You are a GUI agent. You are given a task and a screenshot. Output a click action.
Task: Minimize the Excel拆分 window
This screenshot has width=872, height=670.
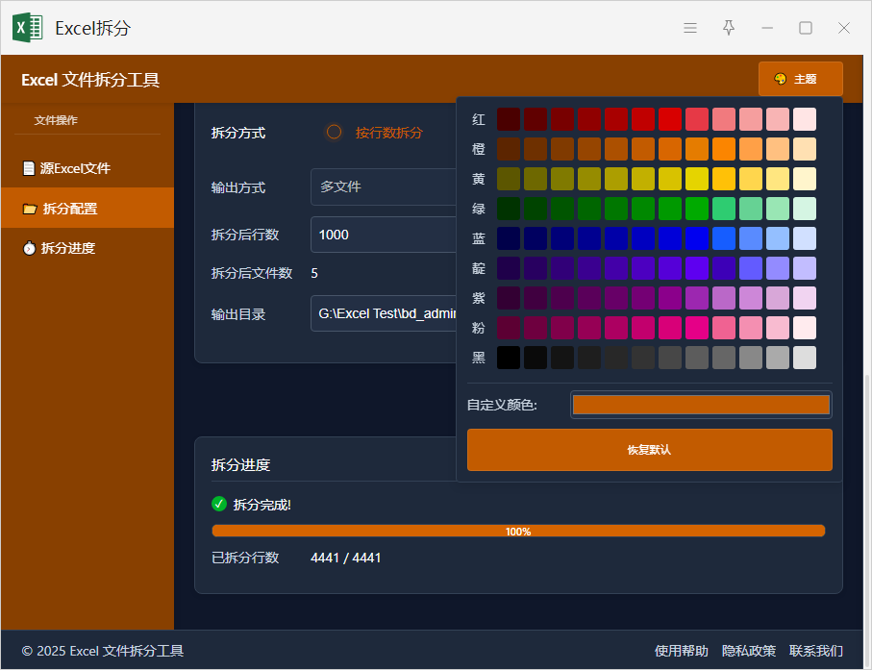pyautogui.click(x=767, y=28)
